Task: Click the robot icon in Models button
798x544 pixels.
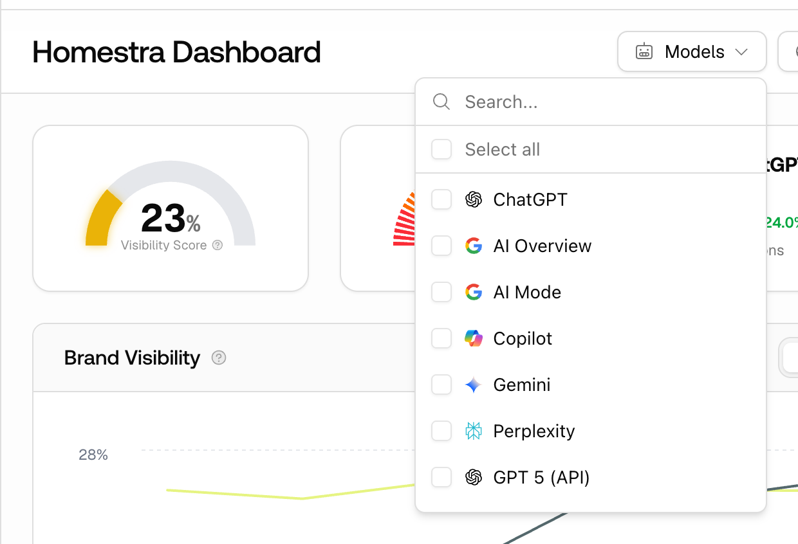Action: point(644,51)
